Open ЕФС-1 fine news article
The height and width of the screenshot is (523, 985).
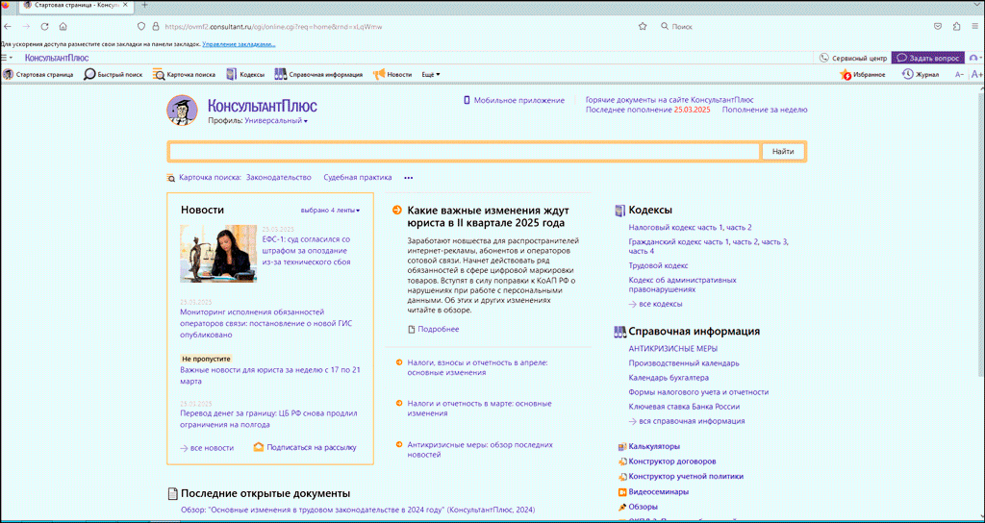(306, 251)
